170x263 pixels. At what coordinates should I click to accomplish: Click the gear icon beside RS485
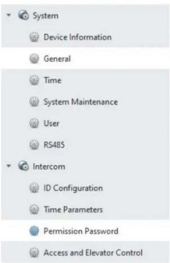click(x=34, y=144)
